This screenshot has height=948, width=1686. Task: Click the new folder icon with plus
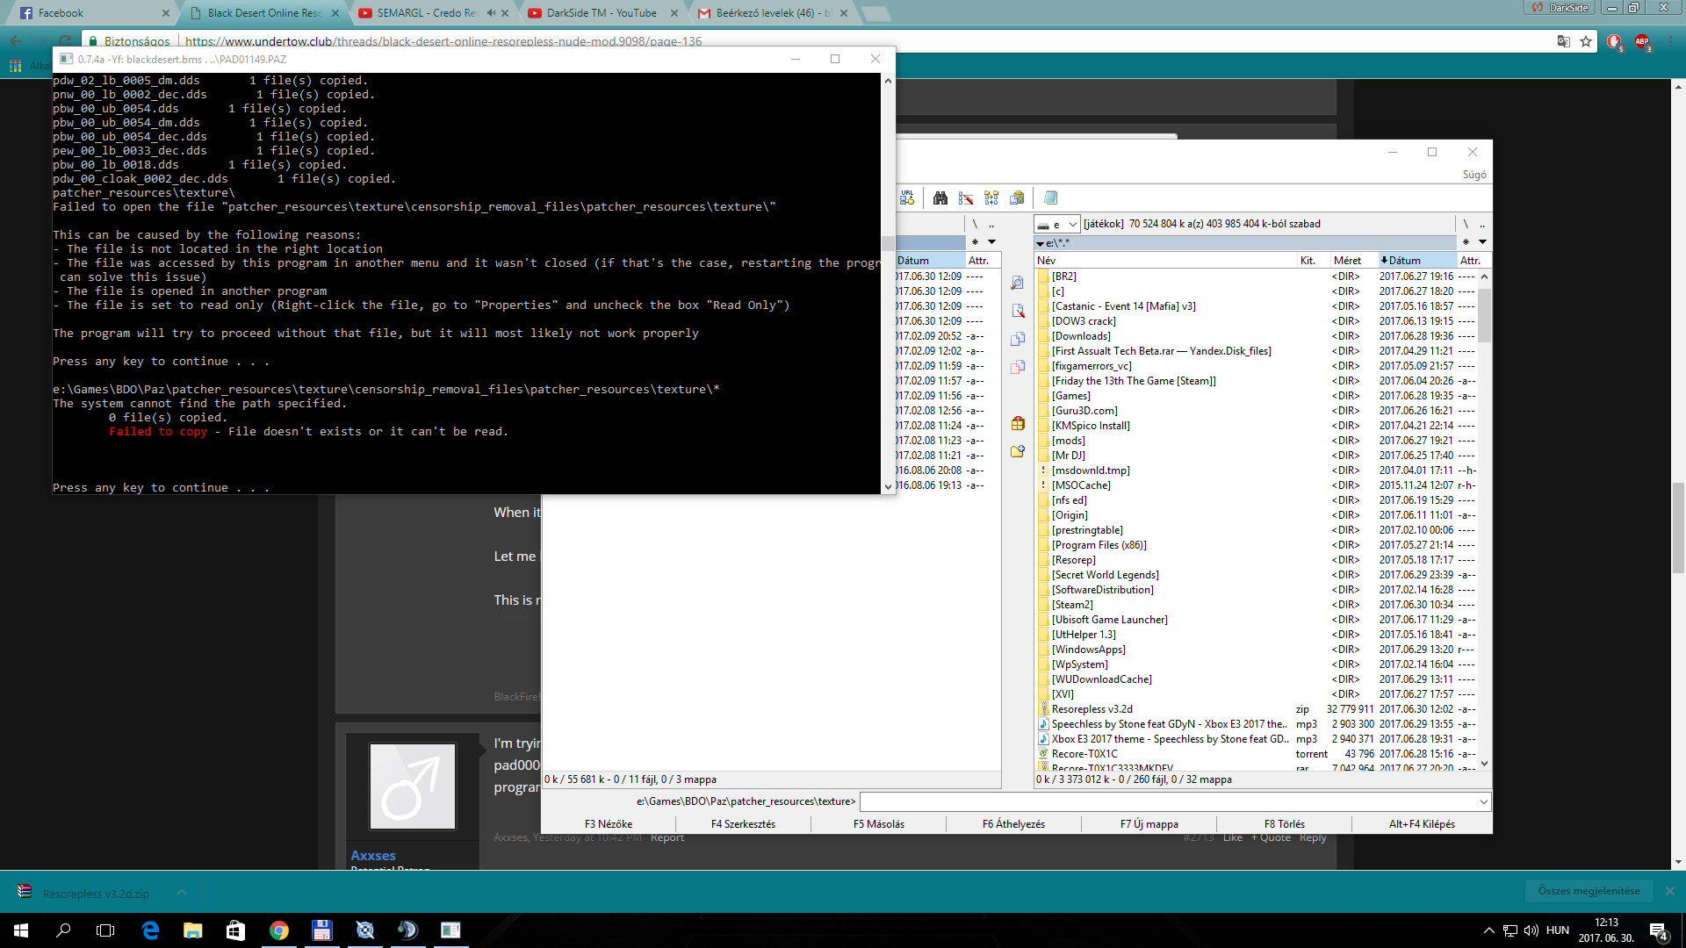[1018, 451]
